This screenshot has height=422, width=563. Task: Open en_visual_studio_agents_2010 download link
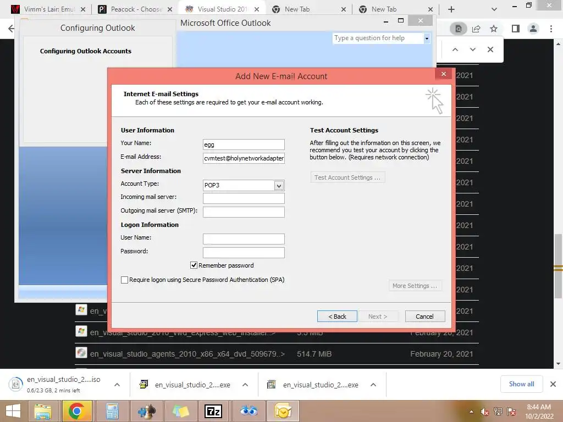[x=187, y=354]
